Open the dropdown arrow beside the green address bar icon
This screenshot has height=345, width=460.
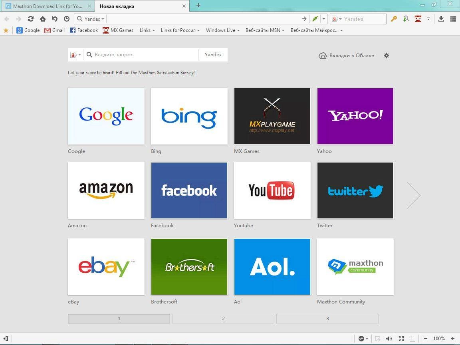click(x=323, y=19)
